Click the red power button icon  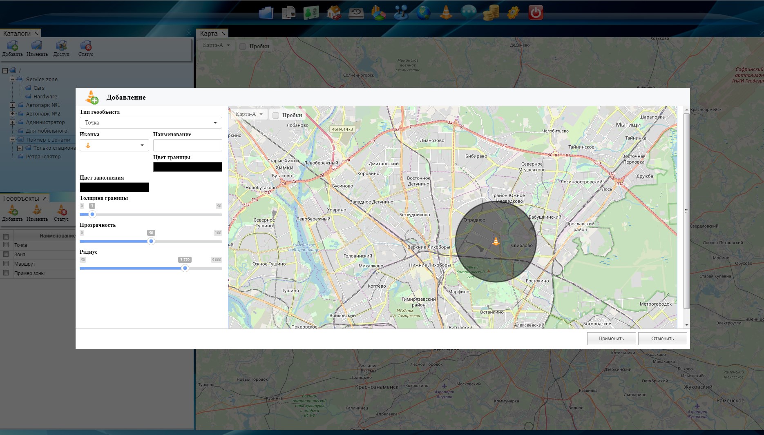(535, 13)
